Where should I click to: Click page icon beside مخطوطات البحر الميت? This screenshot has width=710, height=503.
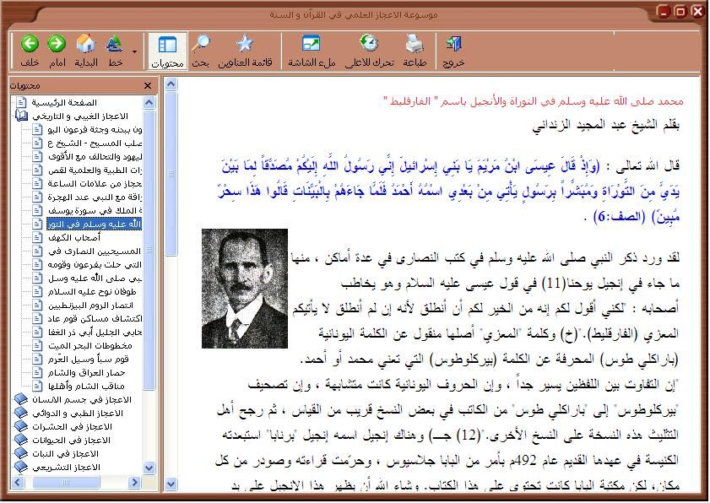click(38, 346)
